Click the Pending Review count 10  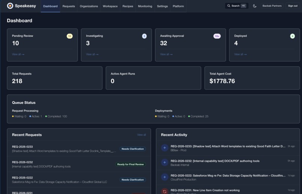click(15, 43)
